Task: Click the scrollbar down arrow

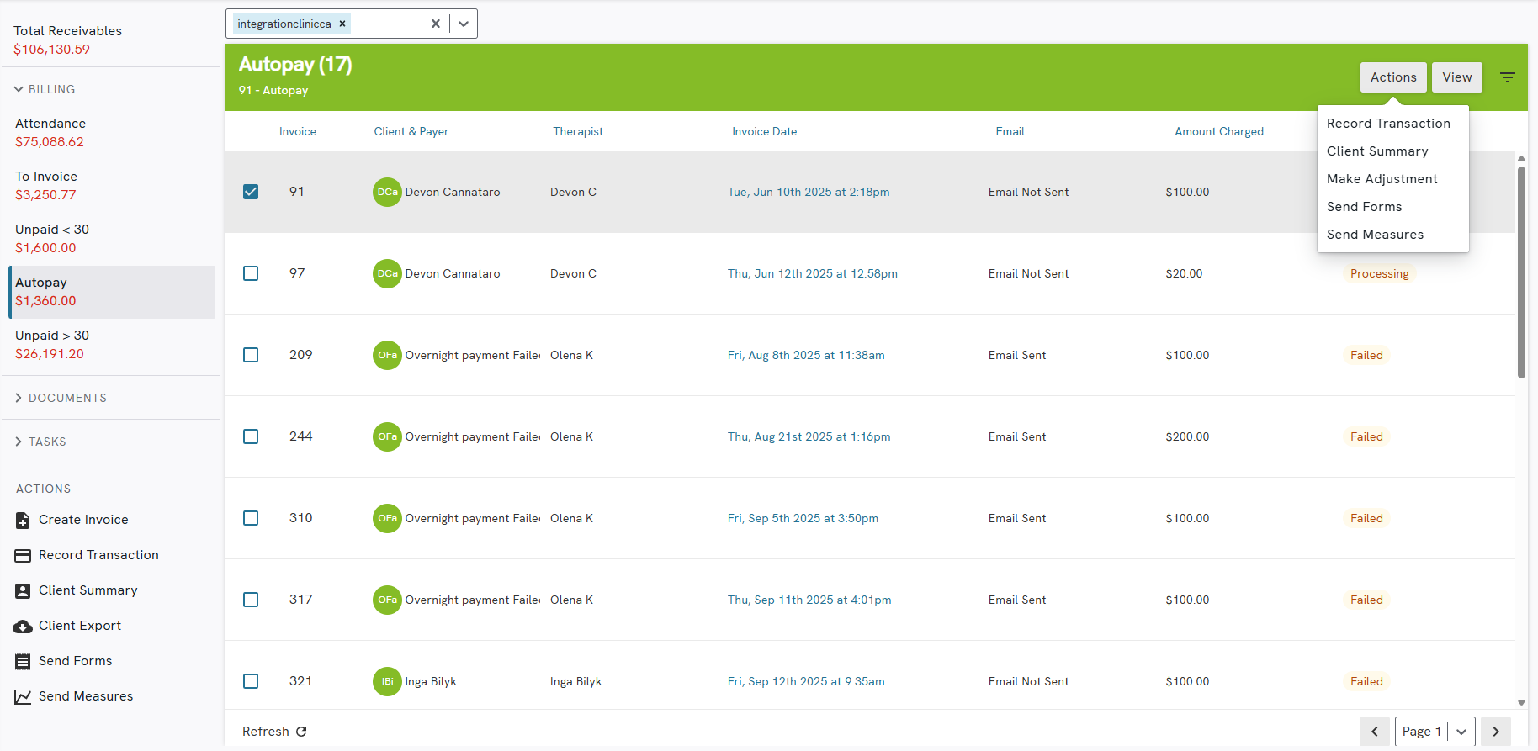Action: (1521, 702)
